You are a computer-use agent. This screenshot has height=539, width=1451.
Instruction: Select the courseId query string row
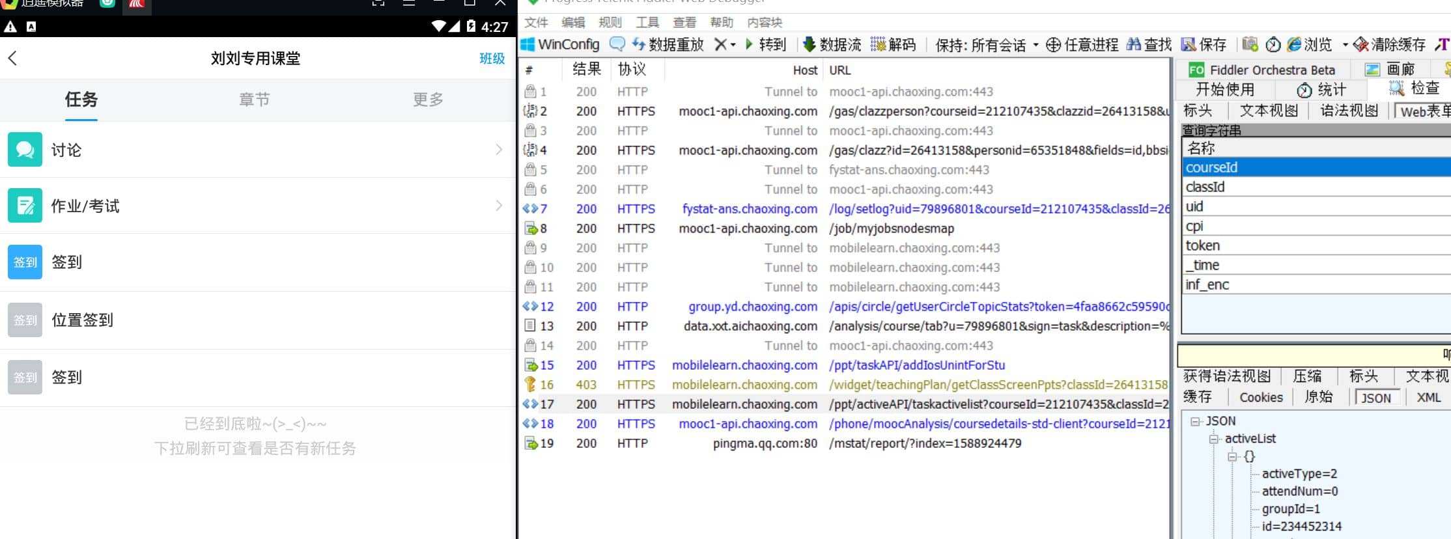click(1316, 167)
